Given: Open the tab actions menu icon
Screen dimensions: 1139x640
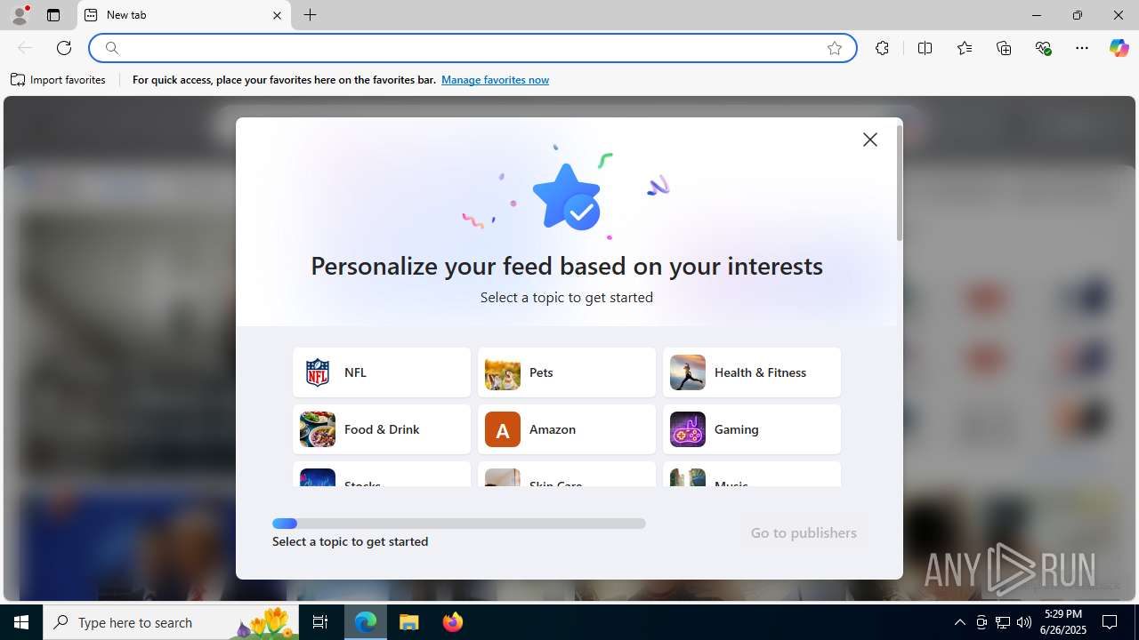Looking at the screenshot, I should pyautogui.click(x=53, y=15).
